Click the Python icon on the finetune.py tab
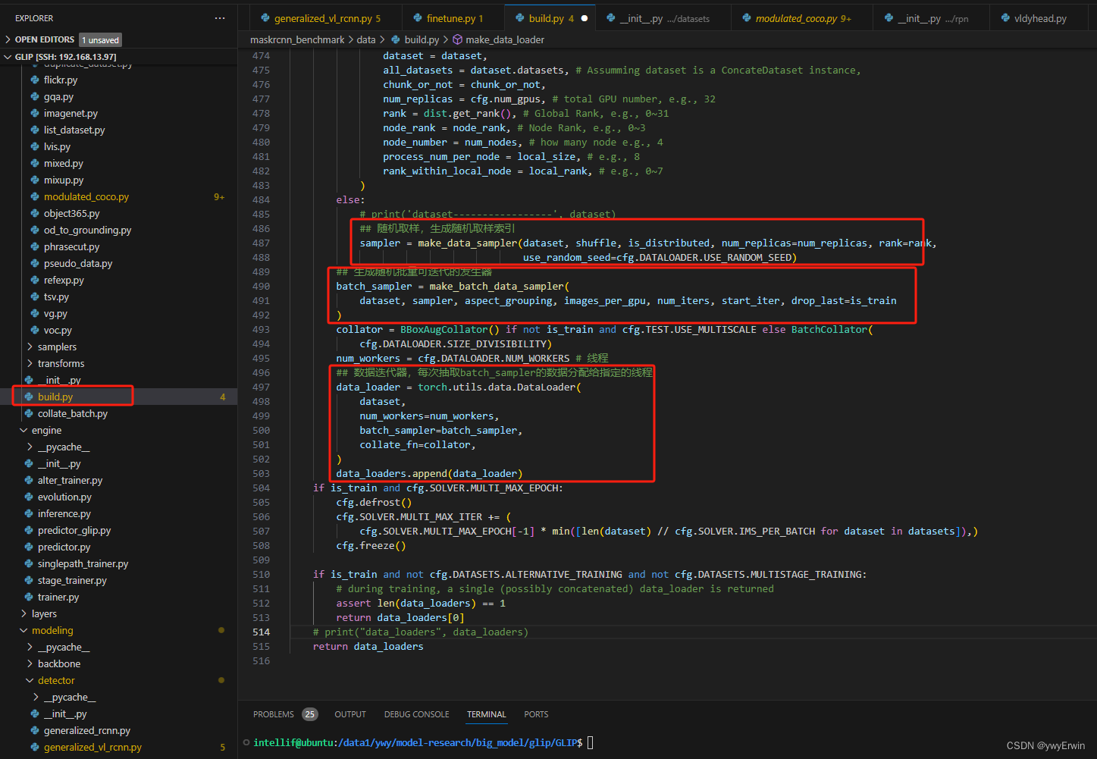 pyautogui.click(x=418, y=18)
